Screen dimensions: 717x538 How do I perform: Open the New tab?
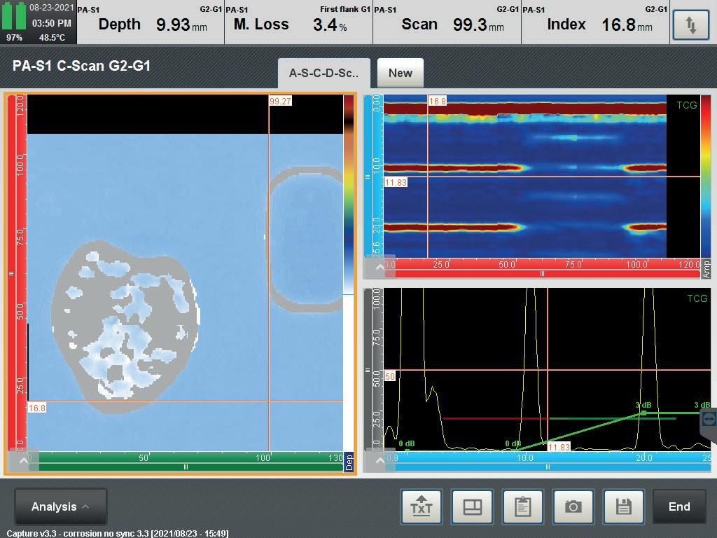pyautogui.click(x=400, y=73)
